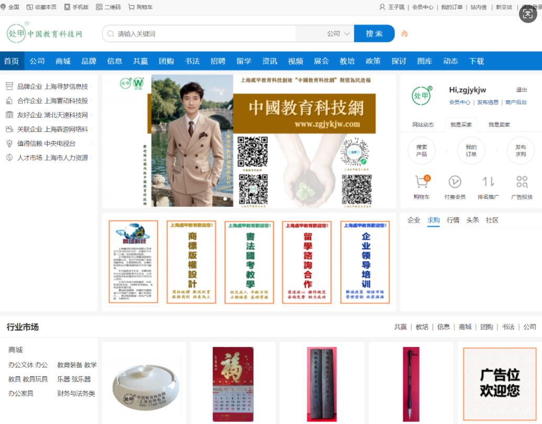Select the 头条 tab in right panel
The height and width of the screenshot is (424, 542).
pos(472,220)
